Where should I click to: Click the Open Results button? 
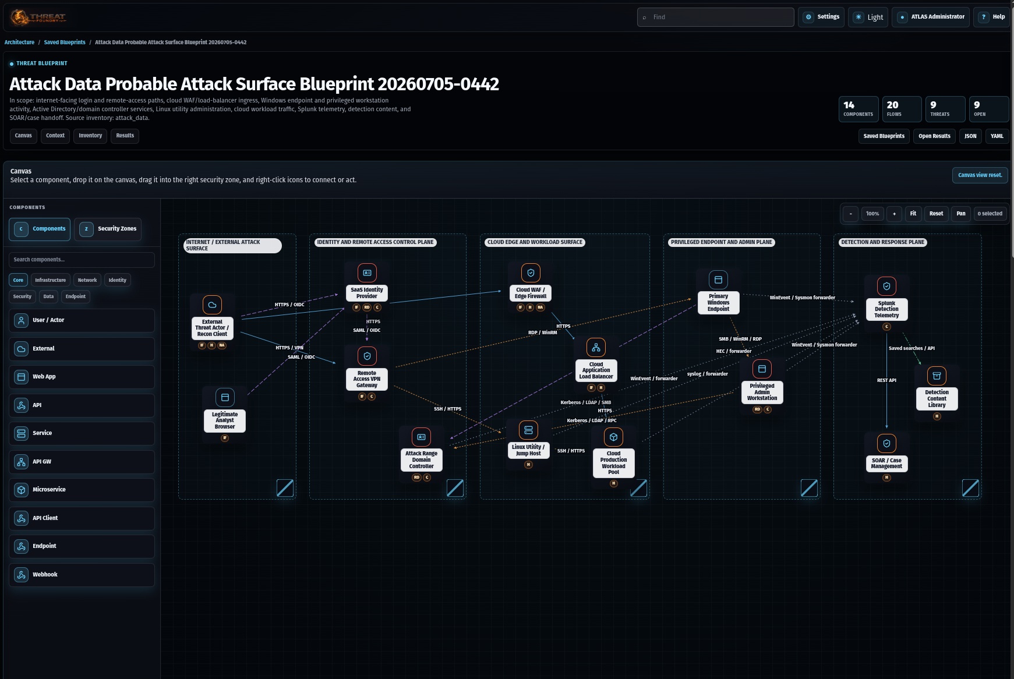tap(934, 136)
